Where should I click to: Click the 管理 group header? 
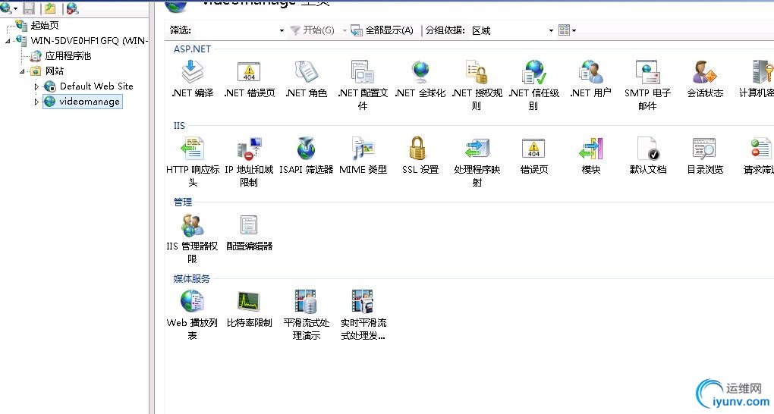[x=183, y=202]
